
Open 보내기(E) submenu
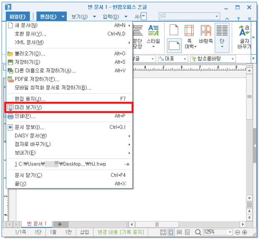pyautogui.click(x=69, y=153)
